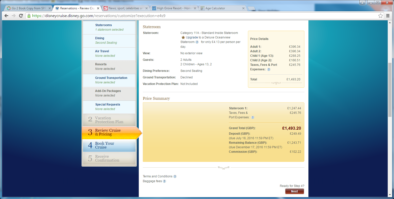Screen dimensions: 394x199
Task: Open the Chrome hamburger menu
Action: pyautogui.click(x=388, y=16)
